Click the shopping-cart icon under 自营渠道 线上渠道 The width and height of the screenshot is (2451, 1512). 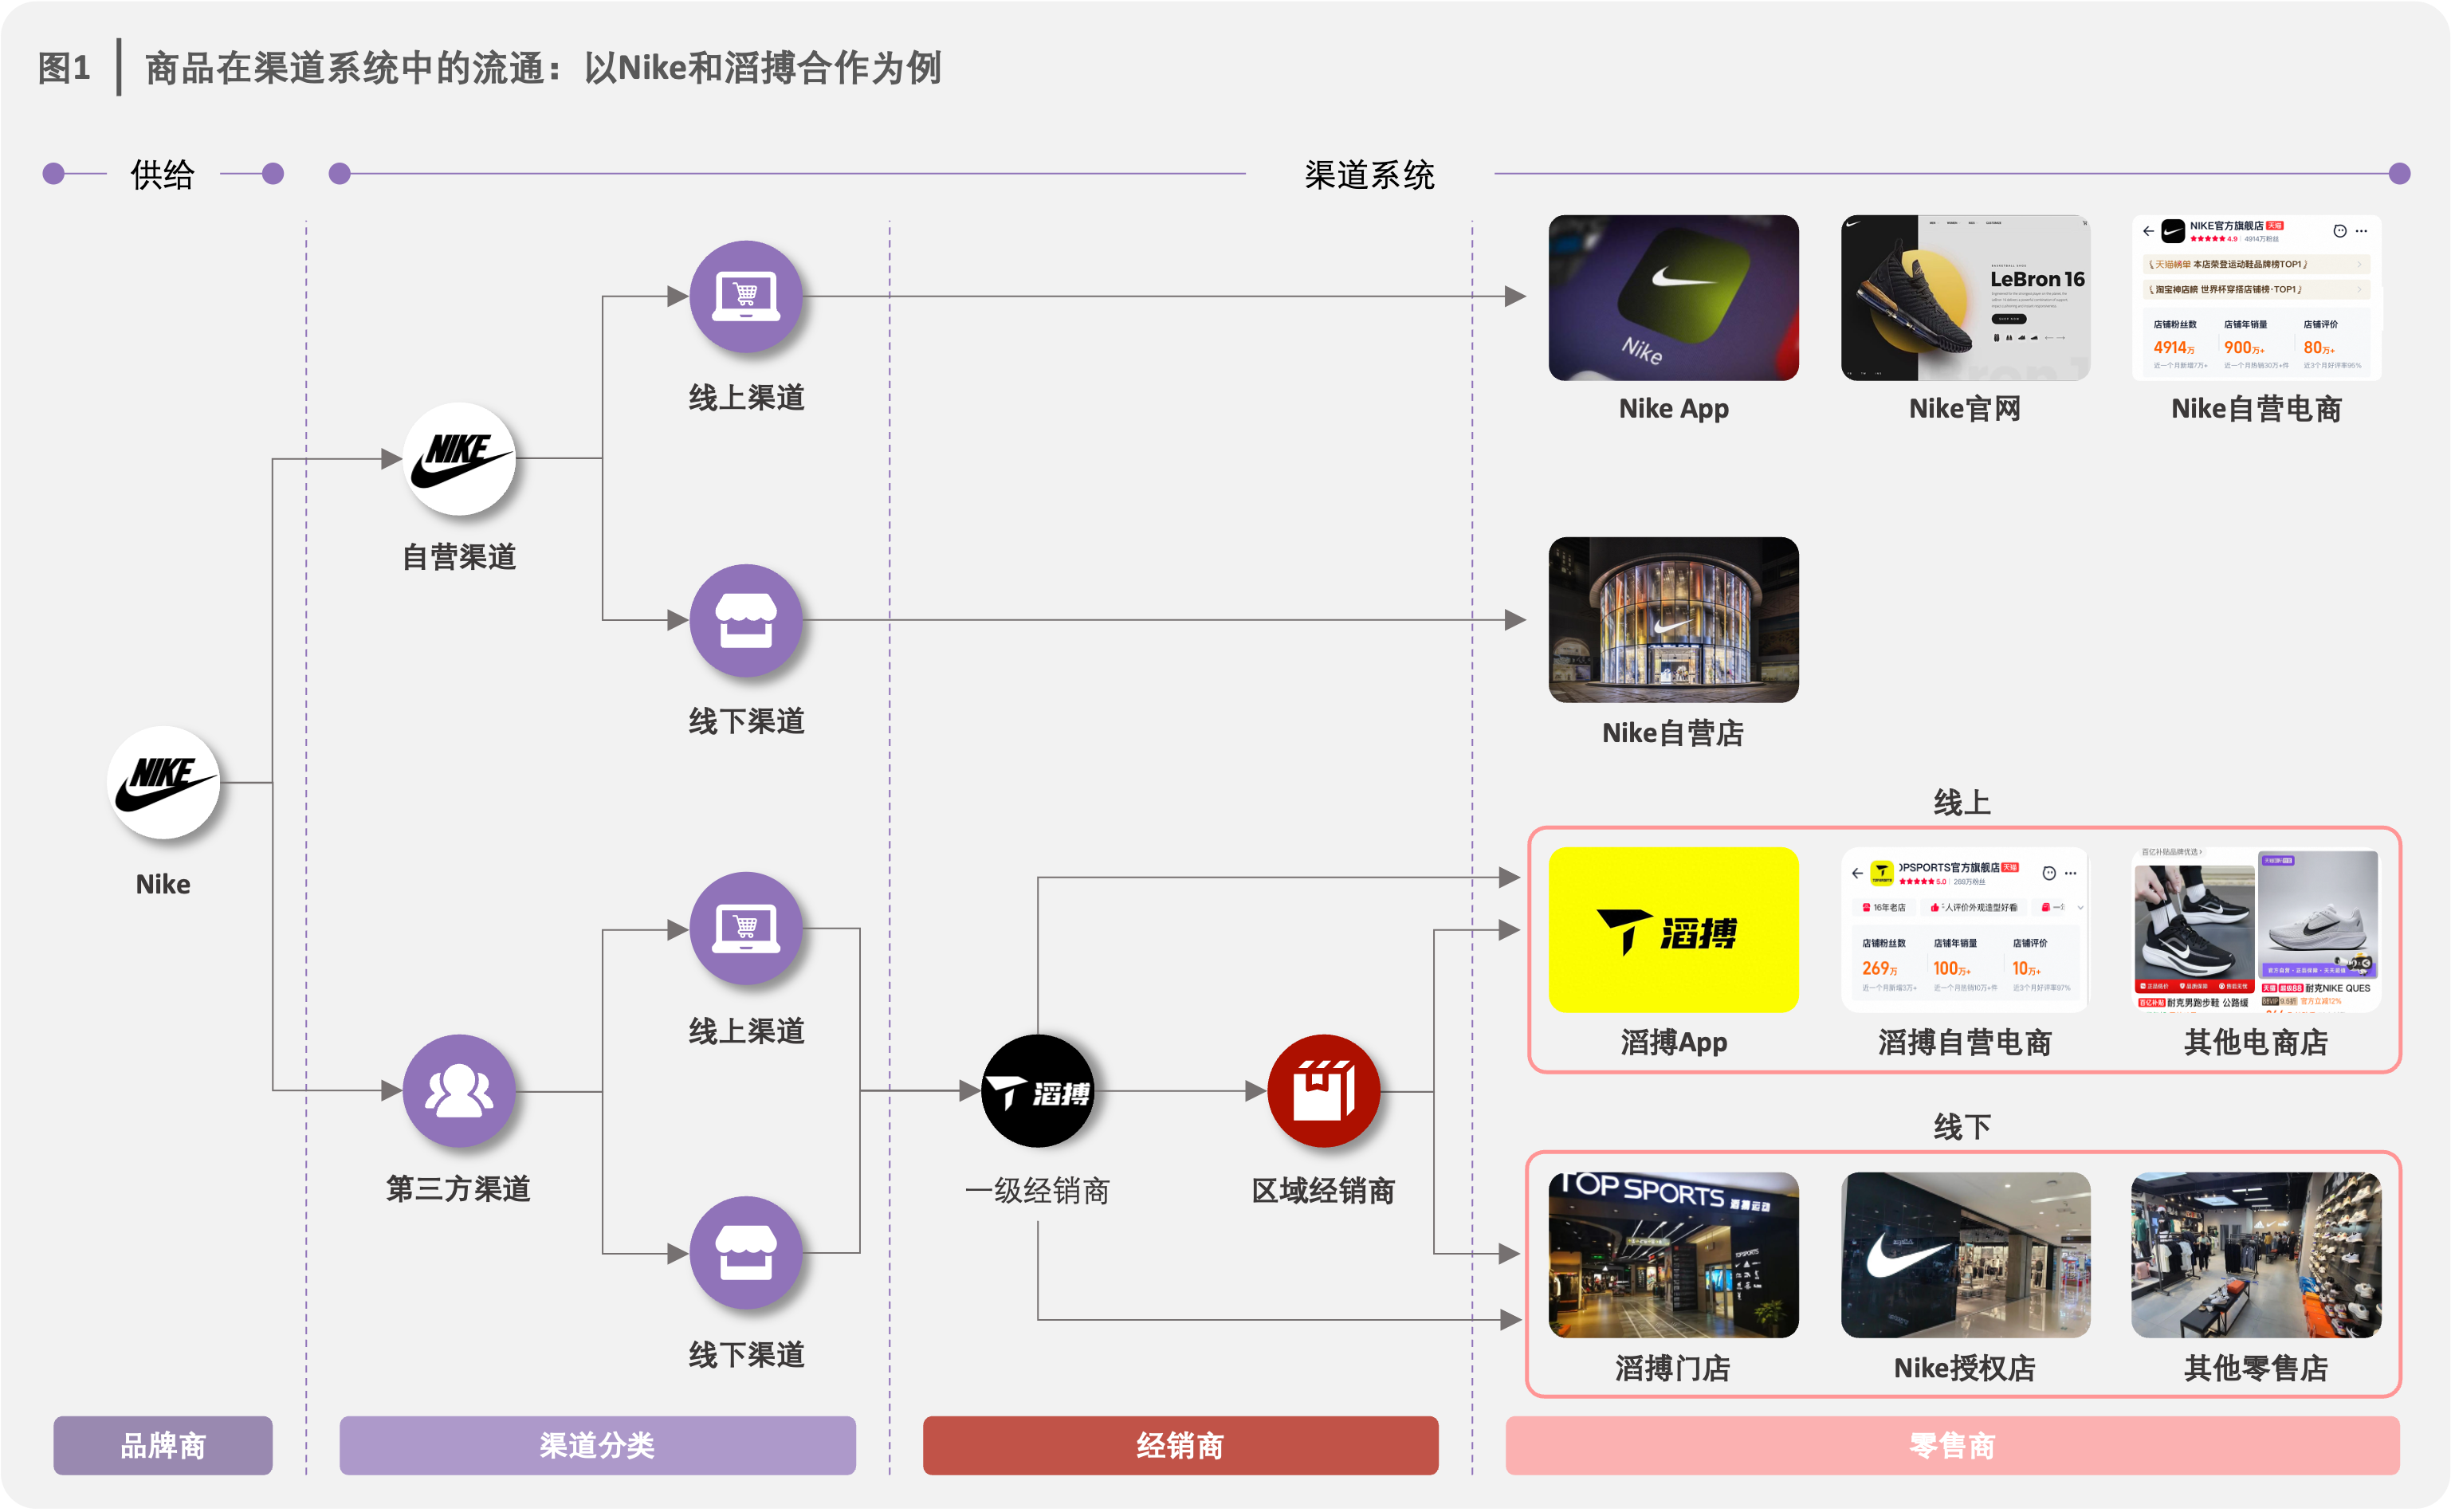point(746,296)
